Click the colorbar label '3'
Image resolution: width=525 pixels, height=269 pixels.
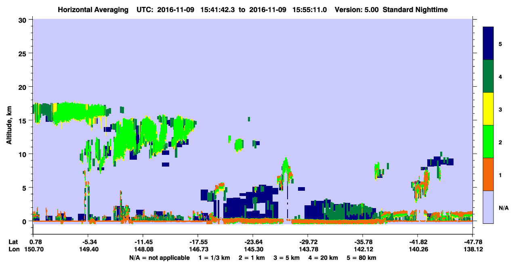point(500,110)
